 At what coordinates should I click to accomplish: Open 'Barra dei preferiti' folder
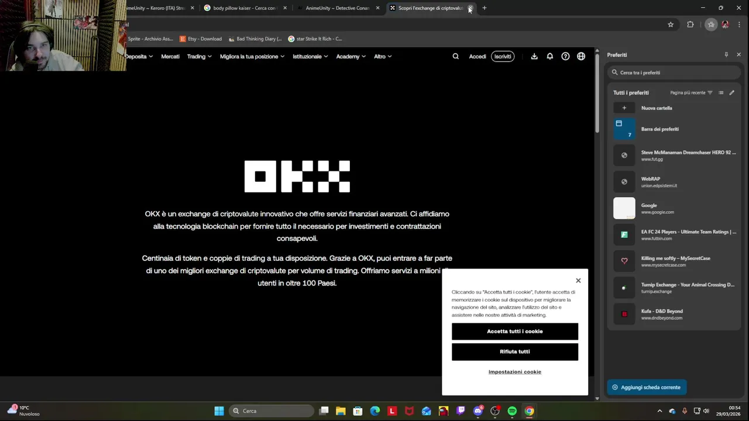coord(675,129)
